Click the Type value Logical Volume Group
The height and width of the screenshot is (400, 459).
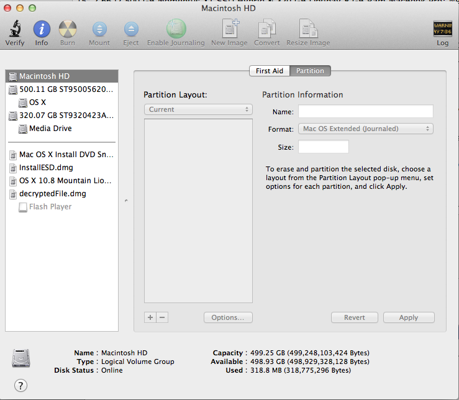[x=138, y=361]
